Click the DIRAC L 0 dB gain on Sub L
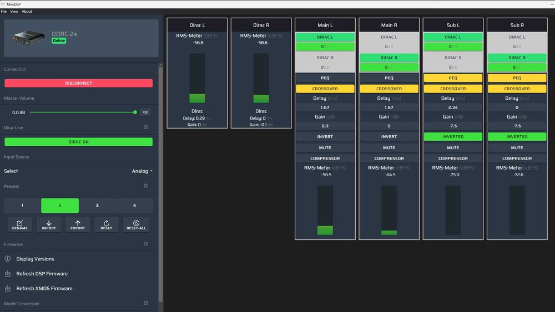The image size is (555, 312). coord(453,47)
